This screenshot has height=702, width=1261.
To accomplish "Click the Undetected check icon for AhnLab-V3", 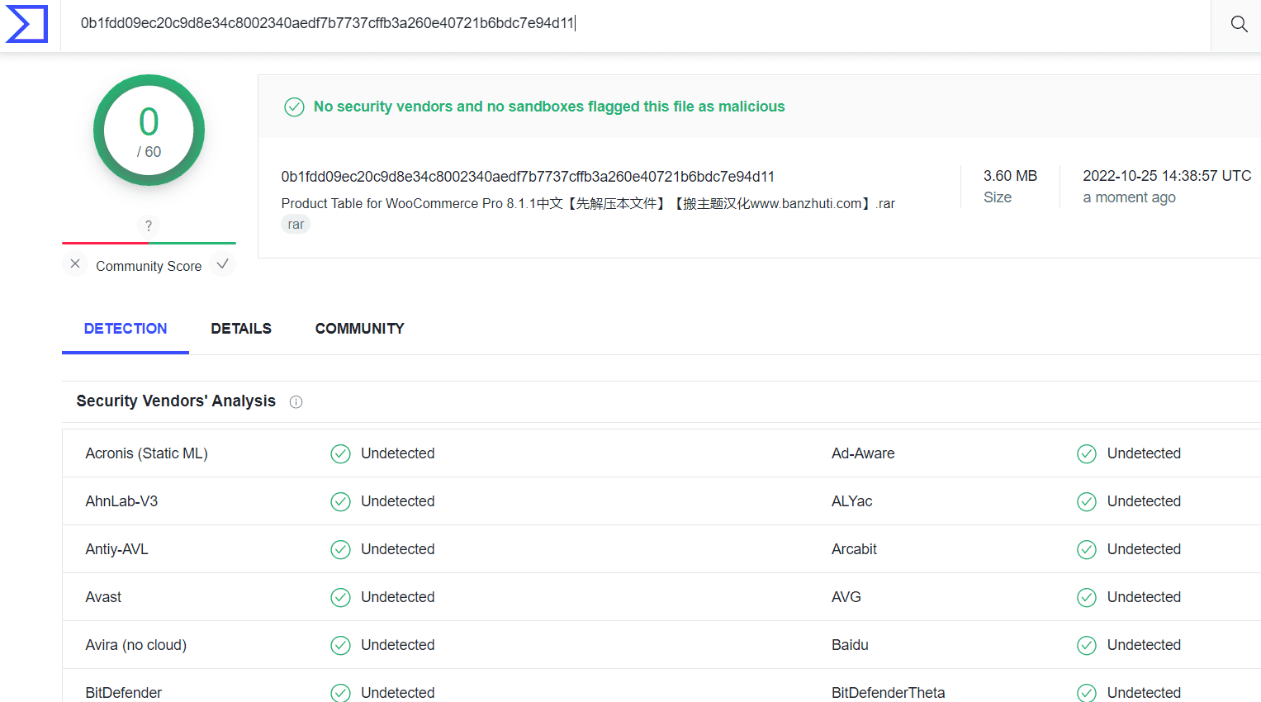I will [x=340, y=501].
